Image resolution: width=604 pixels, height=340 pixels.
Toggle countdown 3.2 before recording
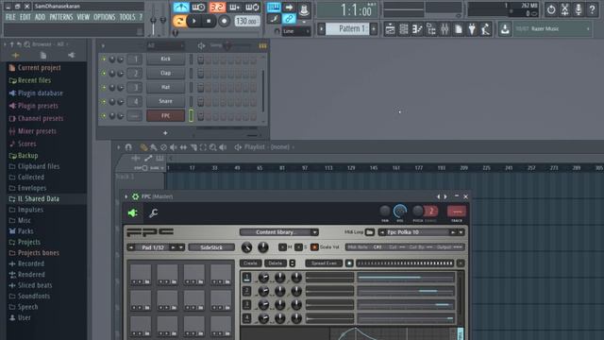pos(217,8)
